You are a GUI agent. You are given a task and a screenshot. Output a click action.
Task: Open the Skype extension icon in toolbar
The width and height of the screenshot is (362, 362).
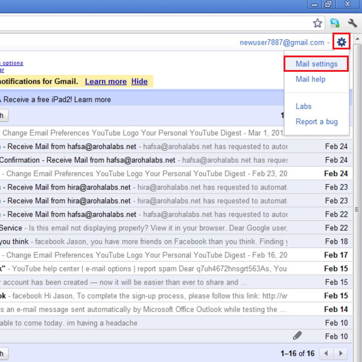pos(334,23)
